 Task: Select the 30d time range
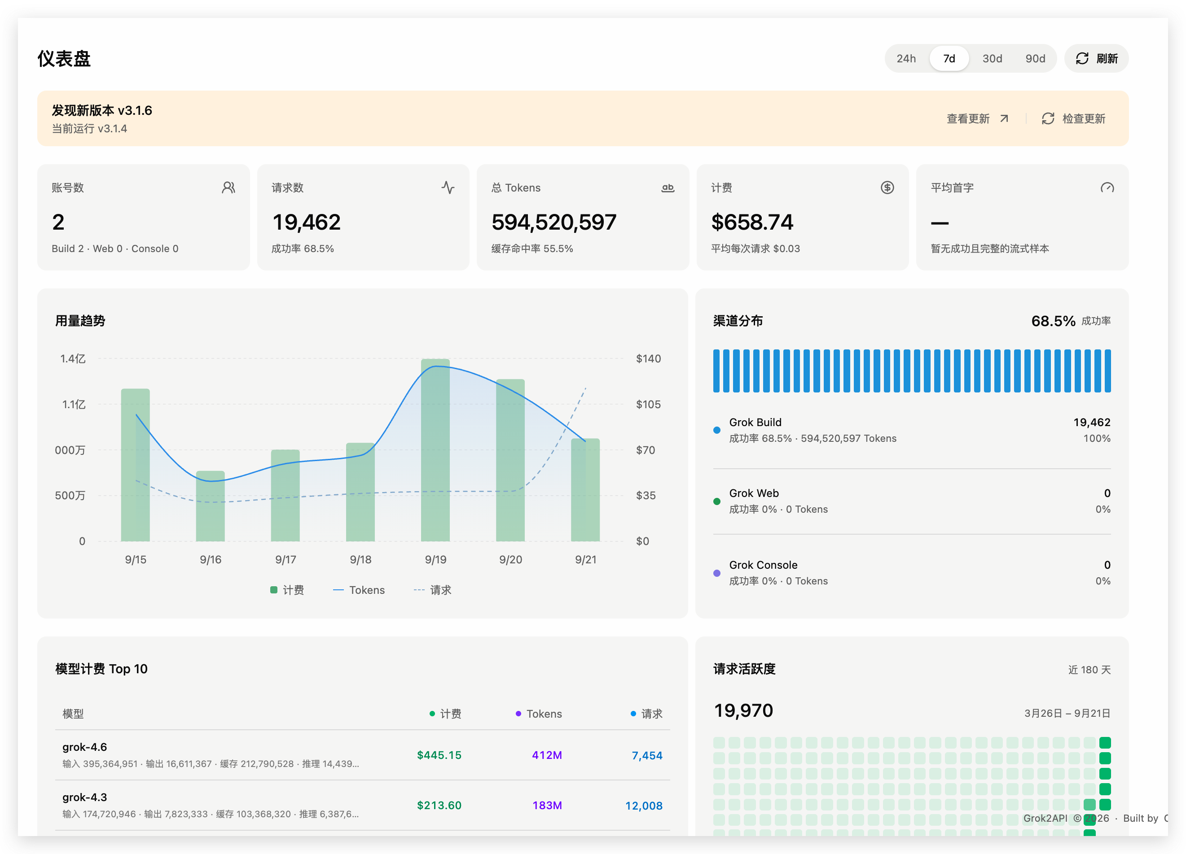point(992,59)
